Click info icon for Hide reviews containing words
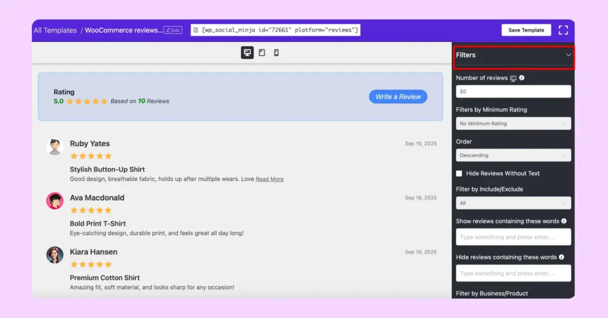 tap(561, 257)
